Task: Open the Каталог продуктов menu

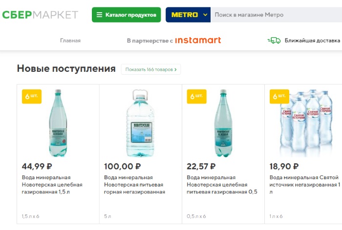Action: (126, 15)
